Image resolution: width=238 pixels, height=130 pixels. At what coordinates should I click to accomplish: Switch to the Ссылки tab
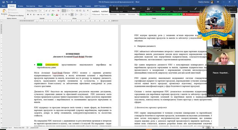(48, 6)
